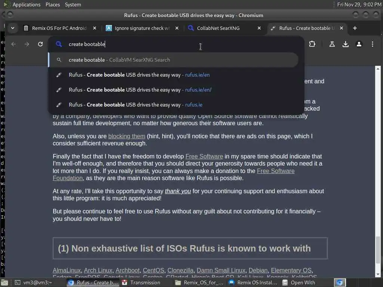Click the scrollbar down arrow
This screenshot has height=287, width=383.
(x=378, y=274)
